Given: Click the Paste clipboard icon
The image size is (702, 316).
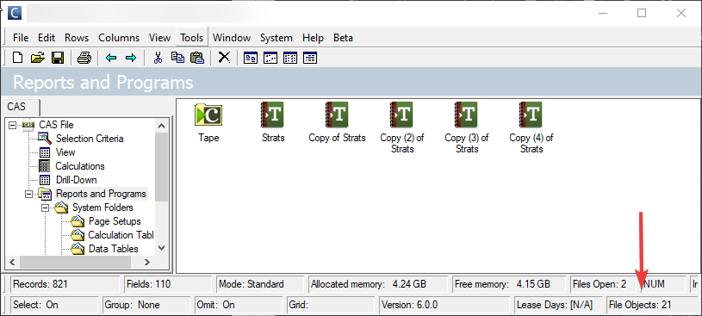Looking at the screenshot, I should [x=197, y=58].
